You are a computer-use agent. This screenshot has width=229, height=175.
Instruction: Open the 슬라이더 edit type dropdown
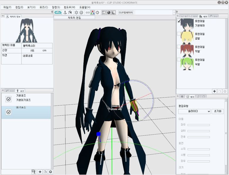[x=194, y=111]
